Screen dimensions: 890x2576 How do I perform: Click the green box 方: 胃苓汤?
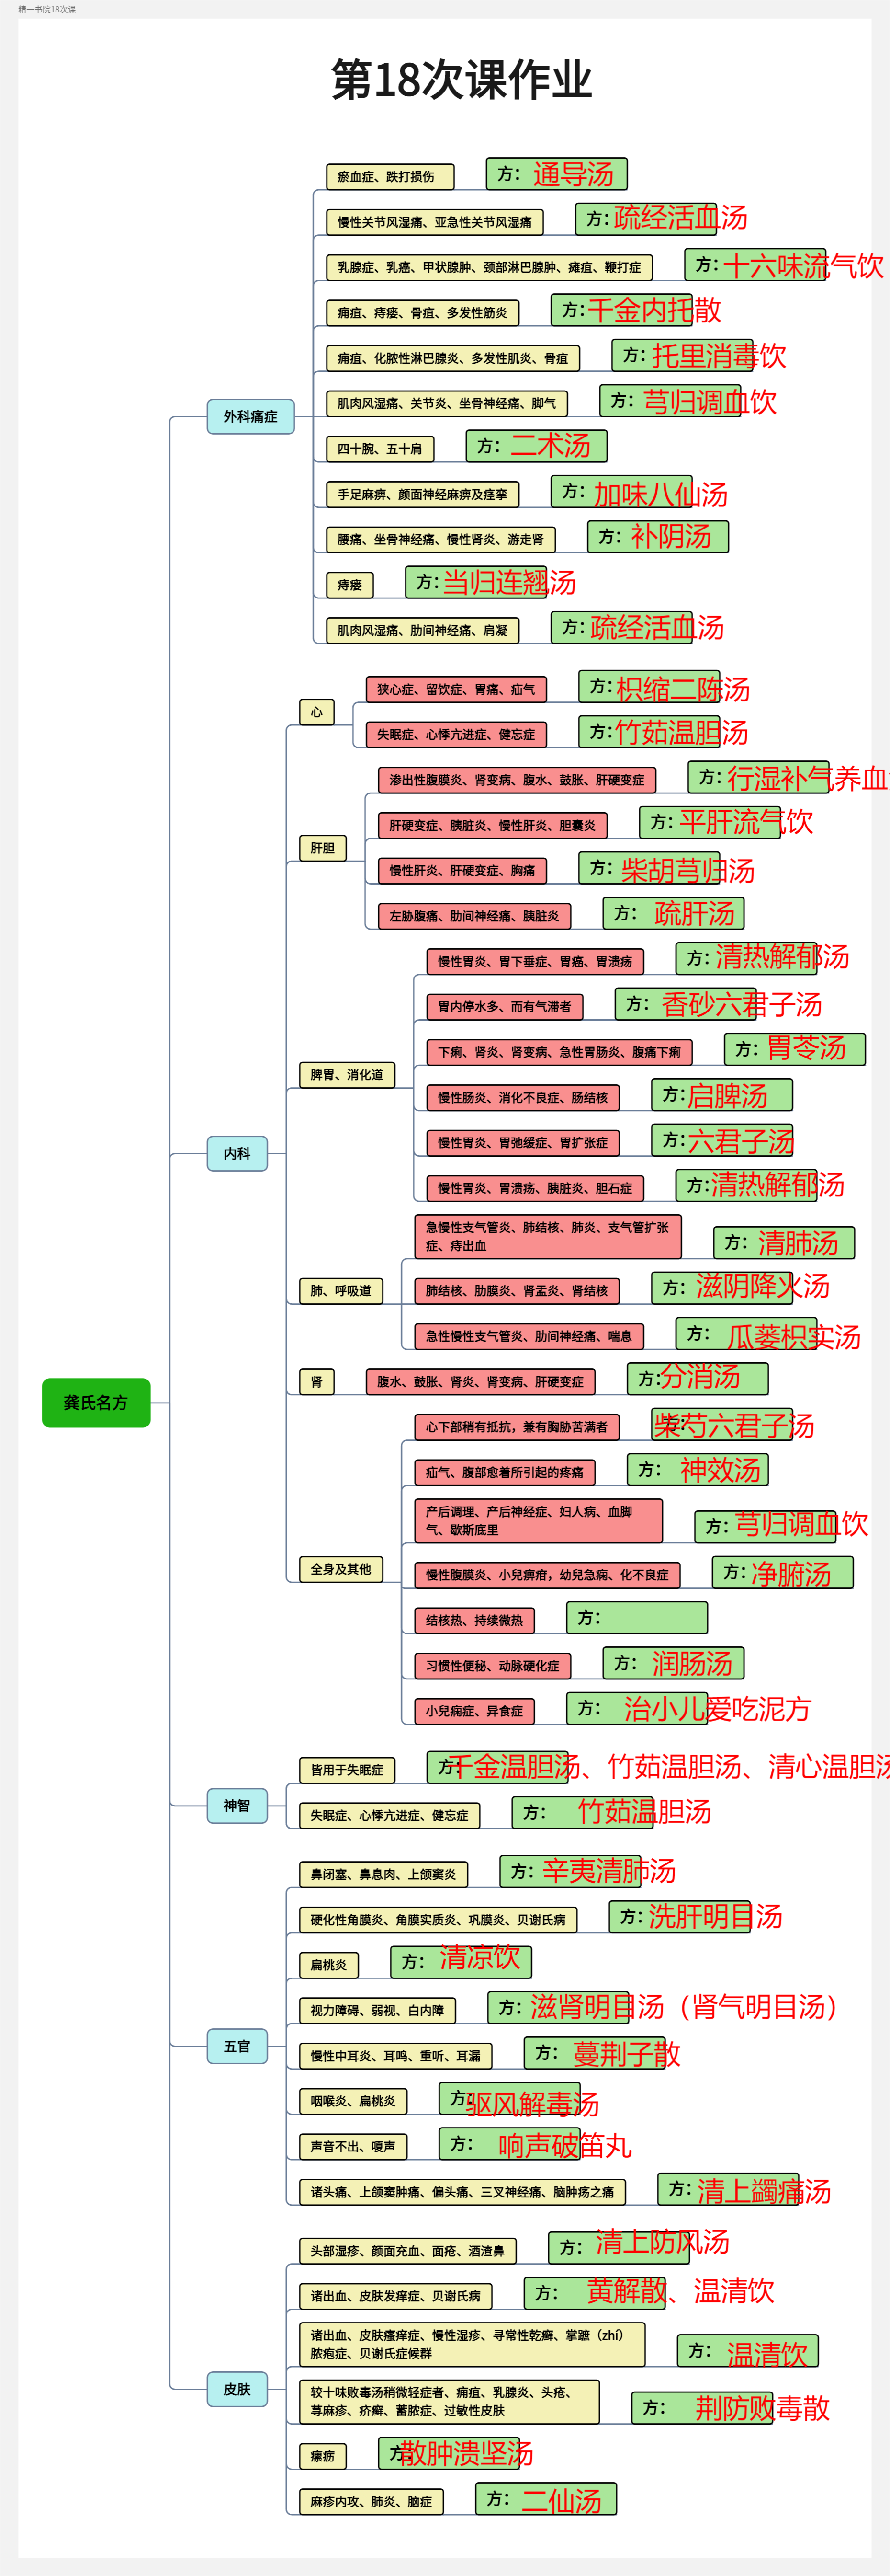click(794, 1049)
